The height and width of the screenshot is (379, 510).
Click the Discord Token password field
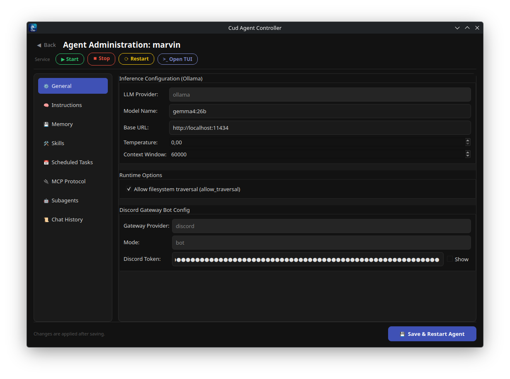click(x=308, y=259)
